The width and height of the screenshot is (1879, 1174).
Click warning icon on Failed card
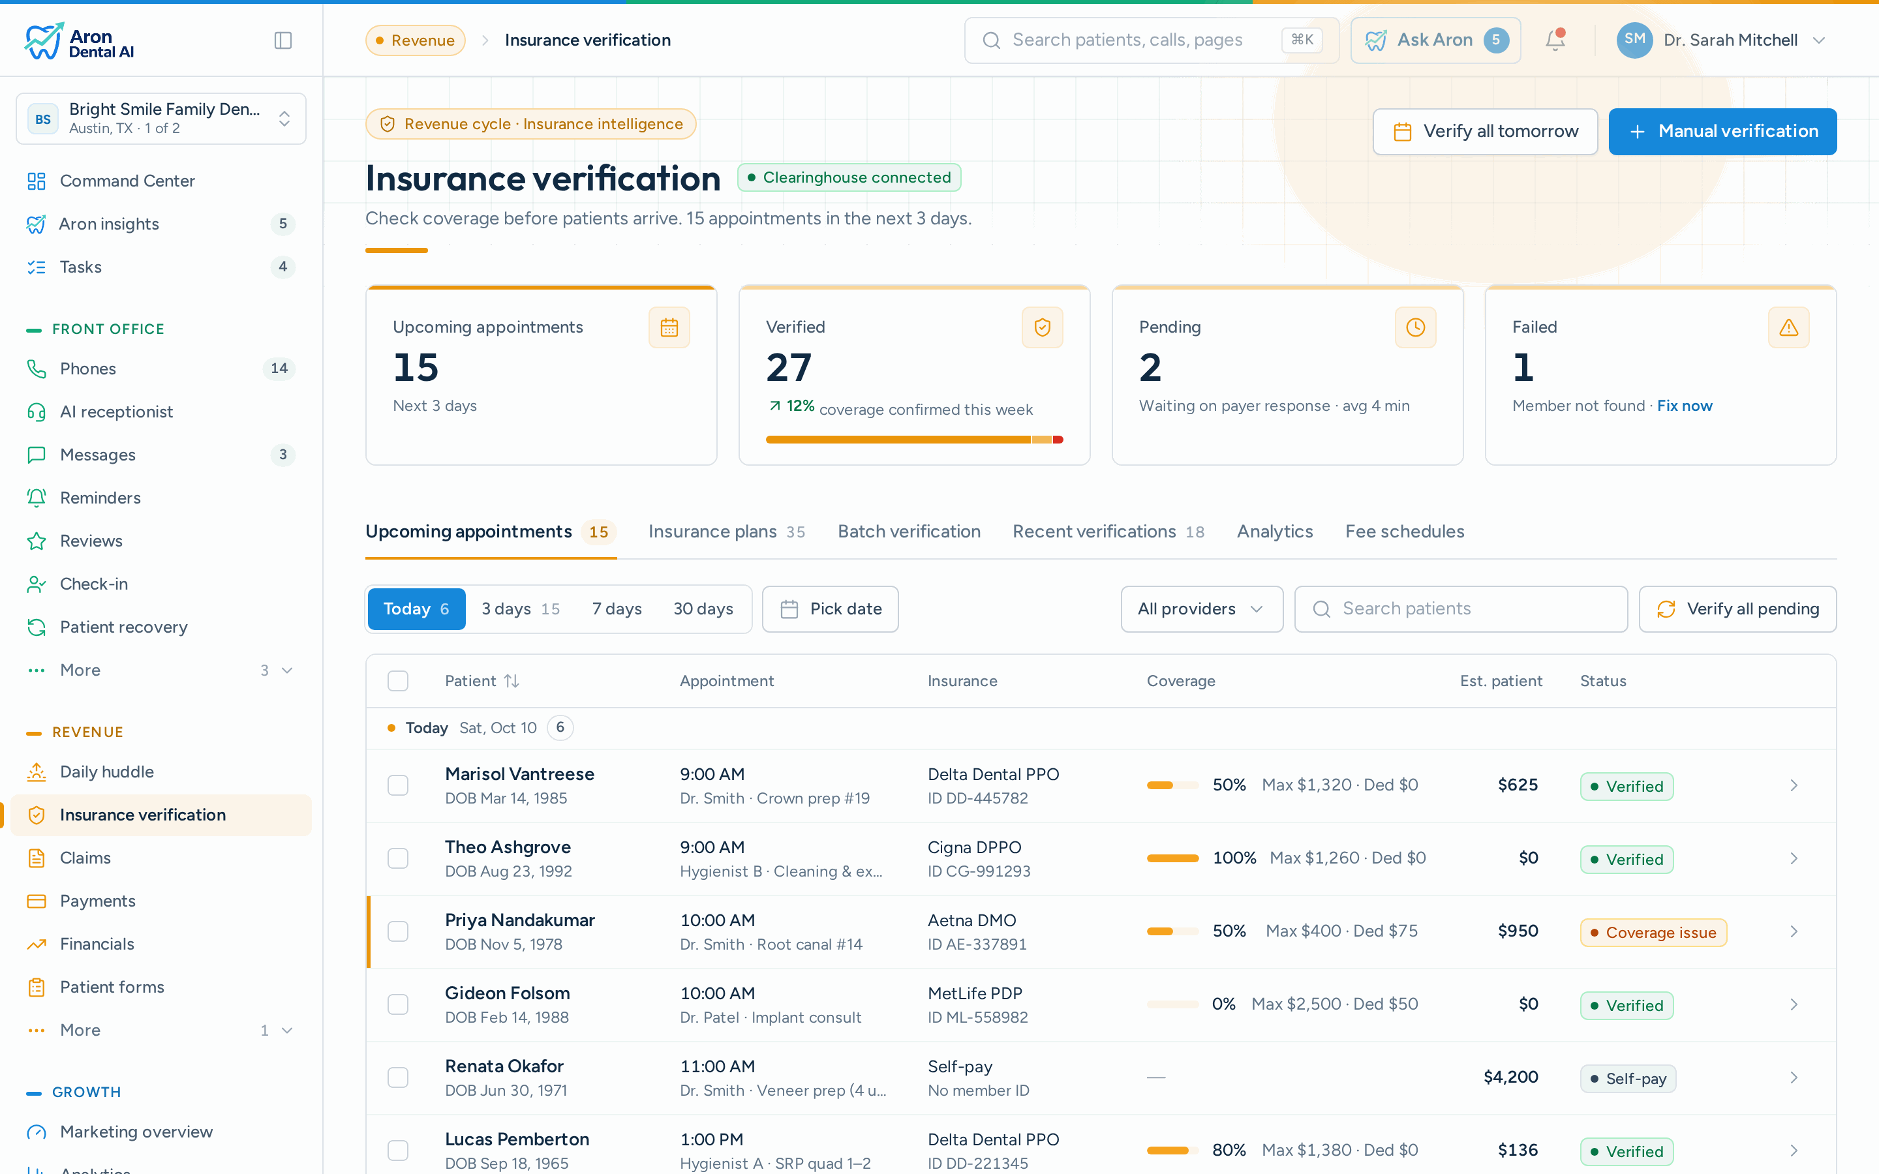click(1788, 327)
